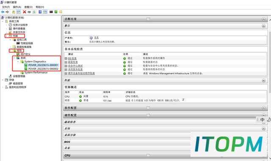271x161 pixels.
Task: Open the 硬件设备和驱动程序检查 link
Action: coord(81,73)
